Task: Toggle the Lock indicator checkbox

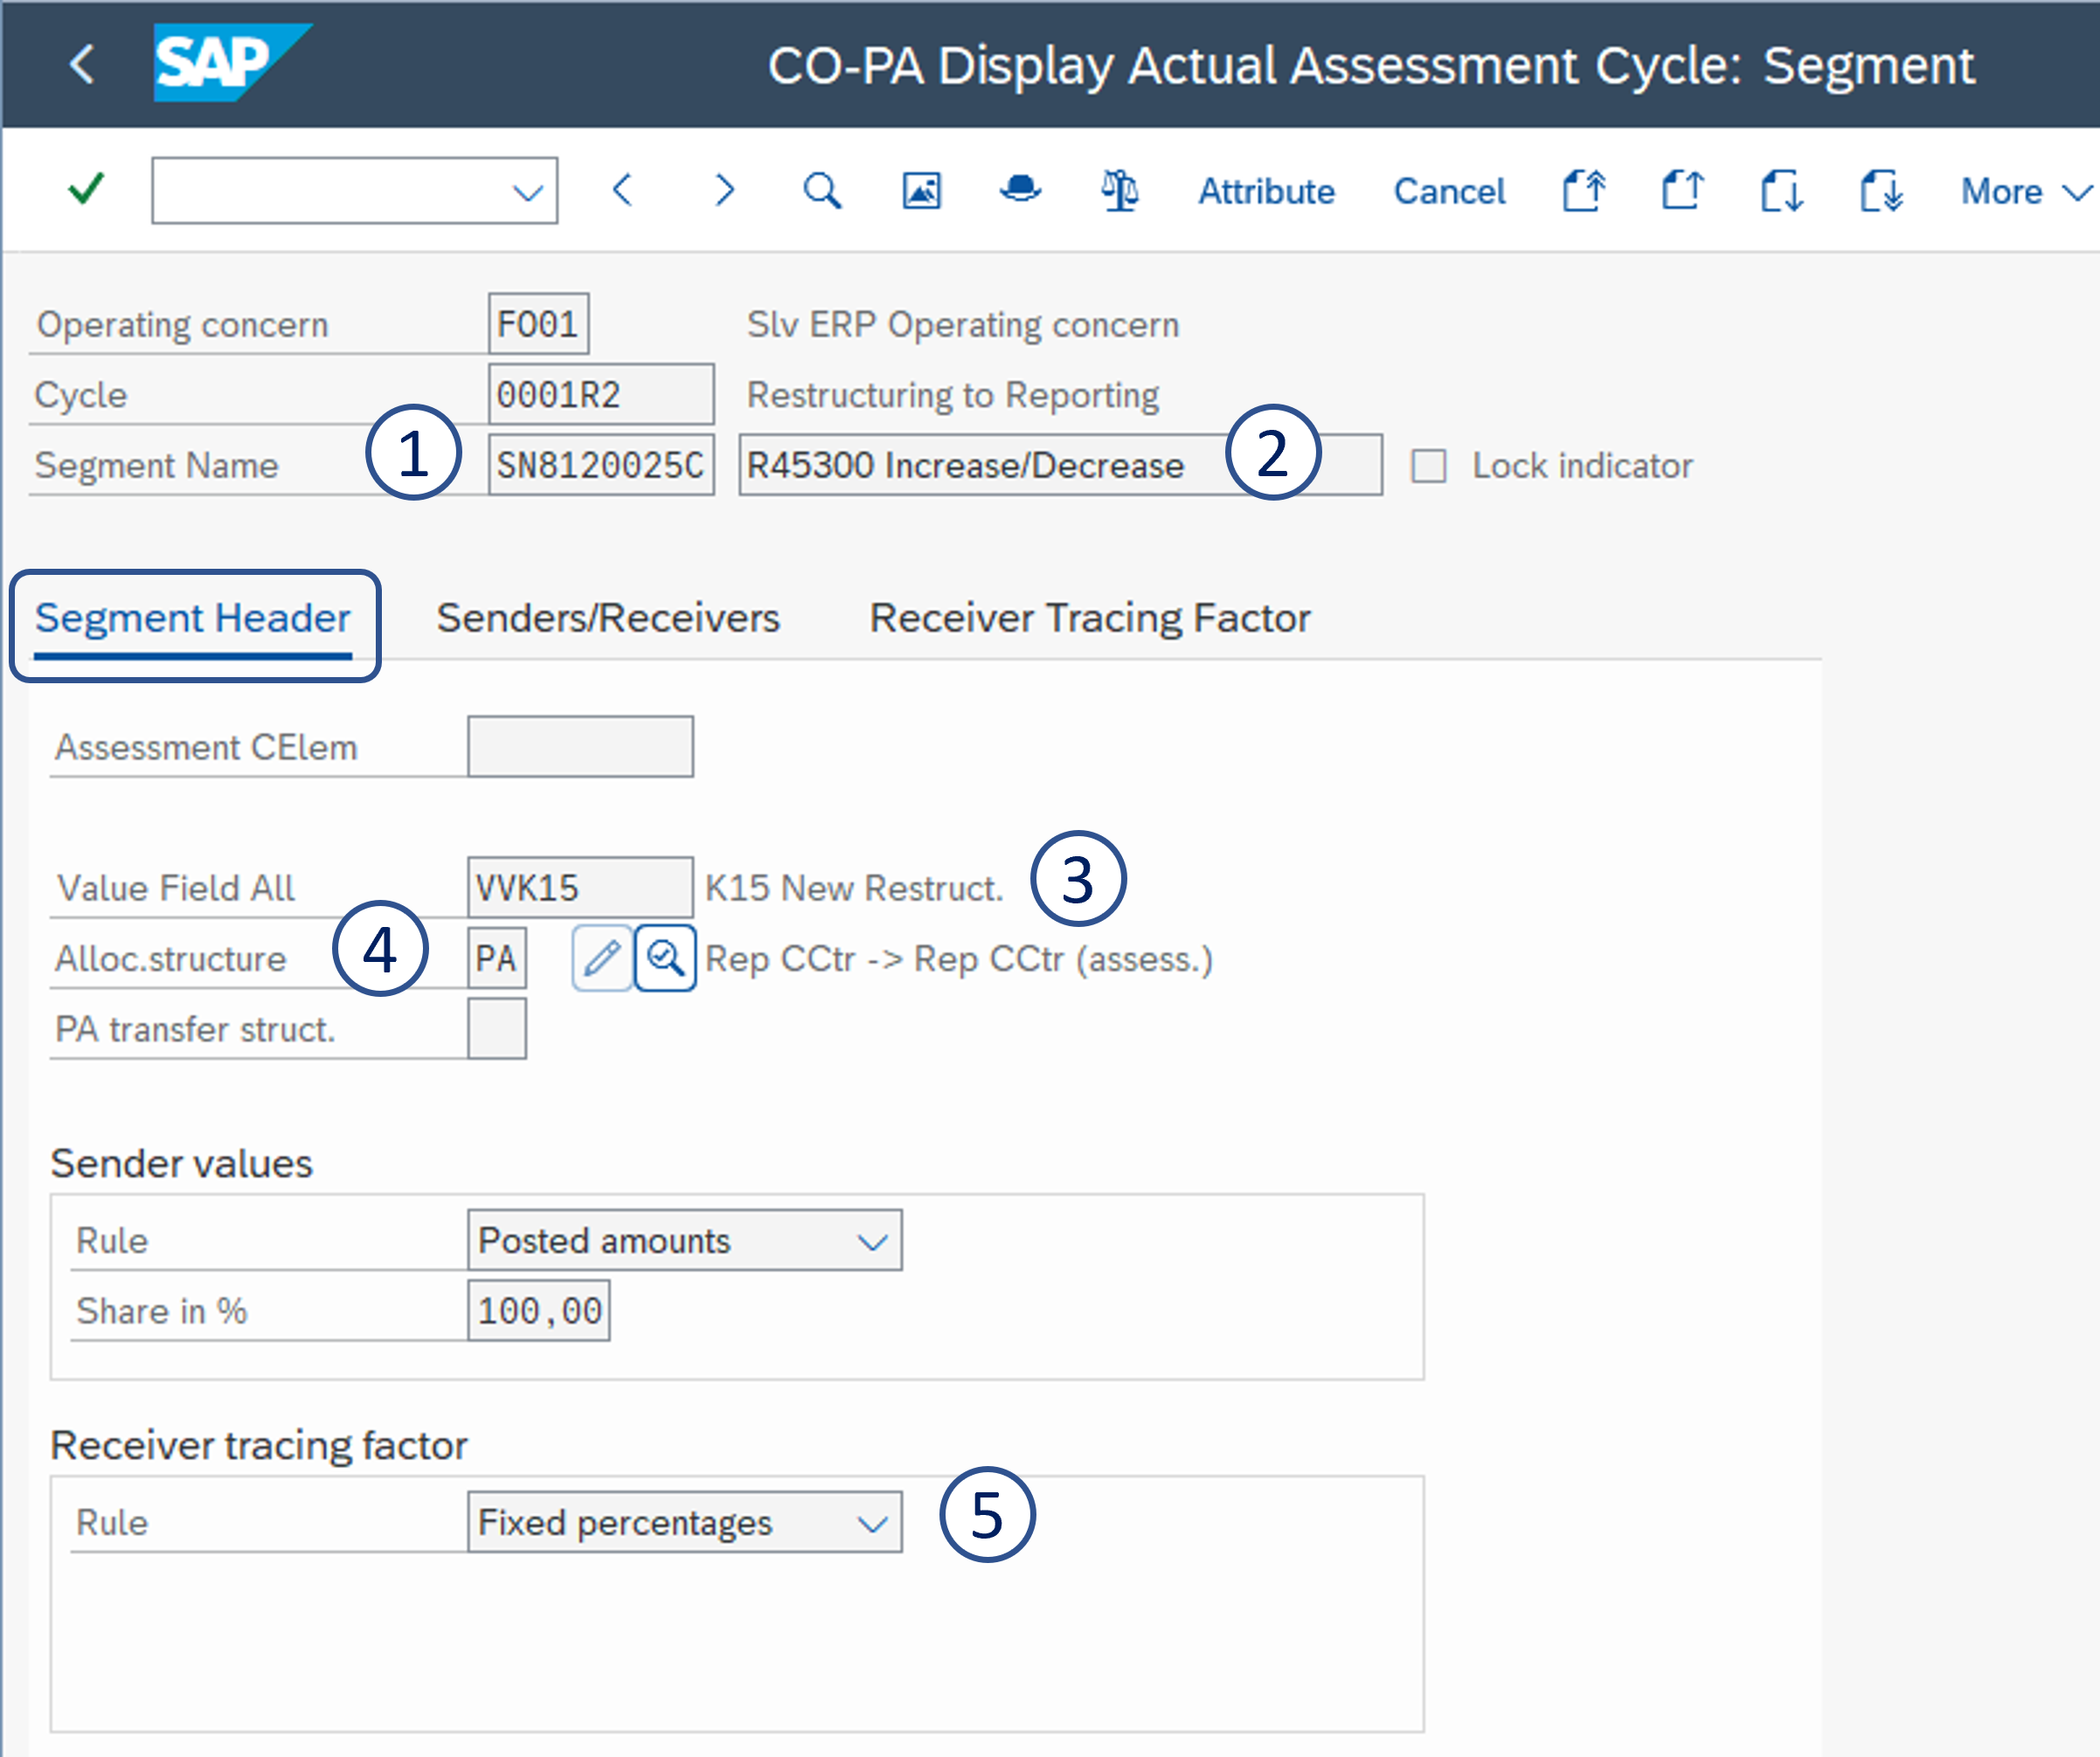Action: [x=1428, y=466]
